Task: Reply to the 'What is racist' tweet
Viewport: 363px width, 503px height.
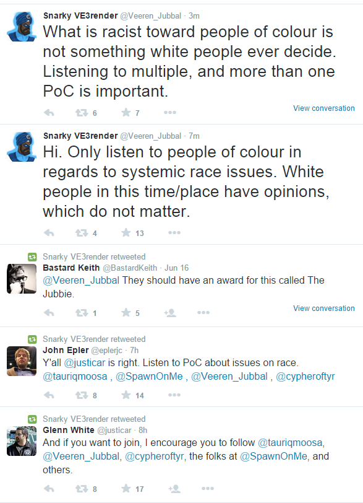Action: pos(49,113)
